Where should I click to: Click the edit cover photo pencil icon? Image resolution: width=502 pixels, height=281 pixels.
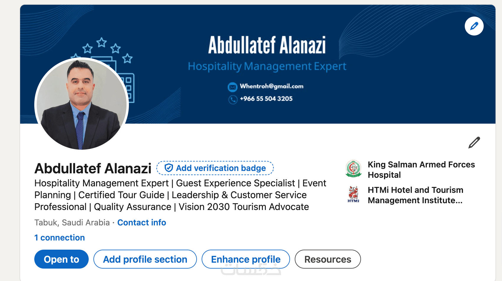pos(474,26)
